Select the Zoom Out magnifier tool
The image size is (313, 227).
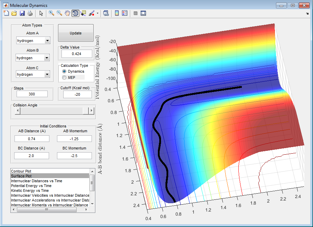(x=59, y=13)
